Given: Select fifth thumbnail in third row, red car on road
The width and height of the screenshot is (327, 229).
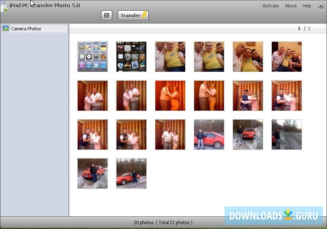Looking at the screenshot, I should [x=248, y=134].
